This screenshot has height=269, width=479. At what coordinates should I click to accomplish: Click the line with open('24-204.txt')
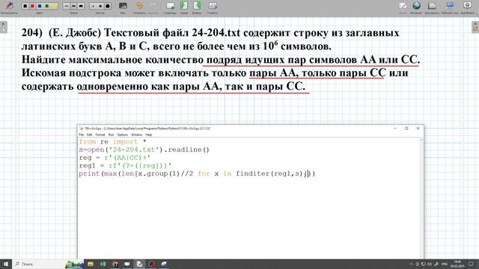click(x=144, y=149)
